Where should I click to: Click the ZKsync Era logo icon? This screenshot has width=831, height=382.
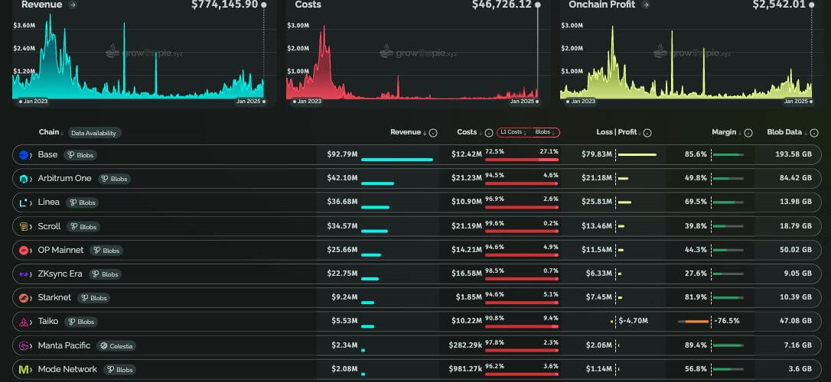tap(24, 274)
